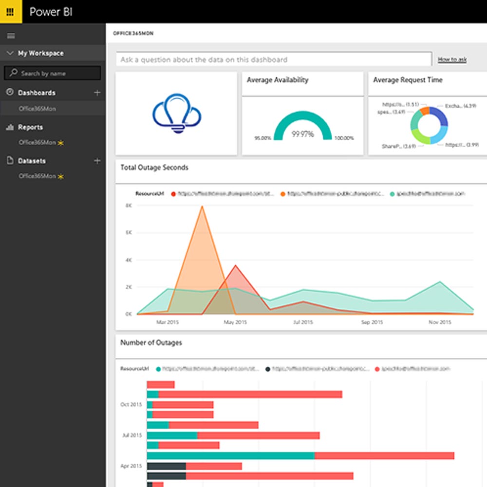This screenshot has height=487, width=487.
Task: Select Office365Mon under Dashboards
Action: click(37, 109)
